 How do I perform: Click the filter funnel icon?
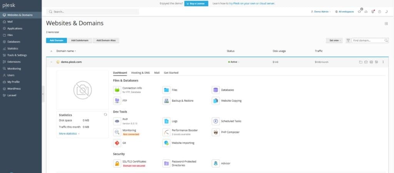tap(348, 40)
